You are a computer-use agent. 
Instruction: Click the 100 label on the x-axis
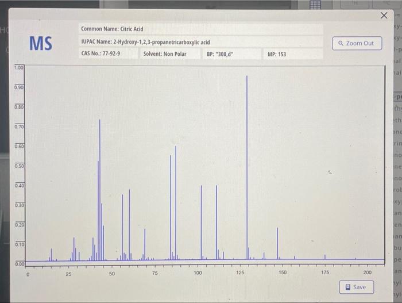[198, 273]
